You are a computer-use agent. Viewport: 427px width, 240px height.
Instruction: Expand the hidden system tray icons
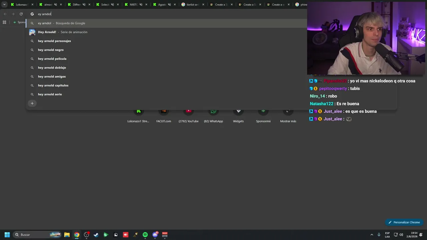pyautogui.click(x=372, y=235)
